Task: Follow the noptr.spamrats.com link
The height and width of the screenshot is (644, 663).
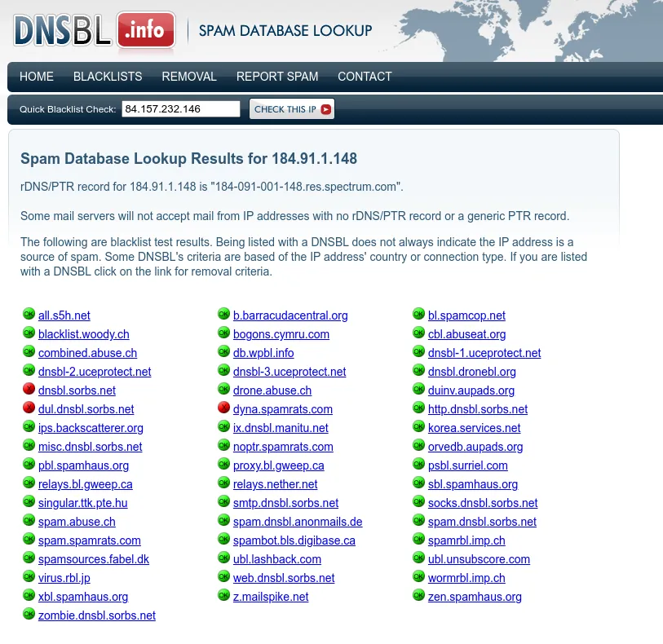Action: click(x=283, y=447)
